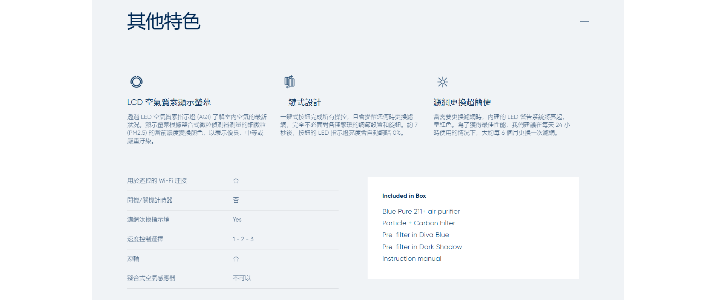Screen dimensions: 716x300
Task: Select the 濾網更換超簡便 feature title
Action: pyautogui.click(x=462, y=102)
